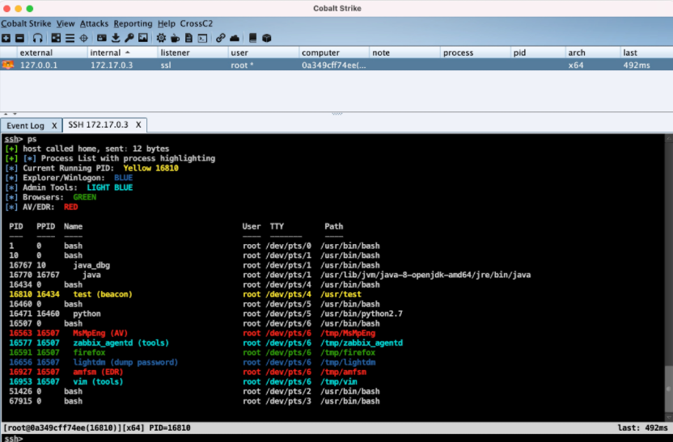Open Downloads via the download arrow icon
The width and height of the screenshot is (673, 442).
pyautogui.click(x=116, y=38)
